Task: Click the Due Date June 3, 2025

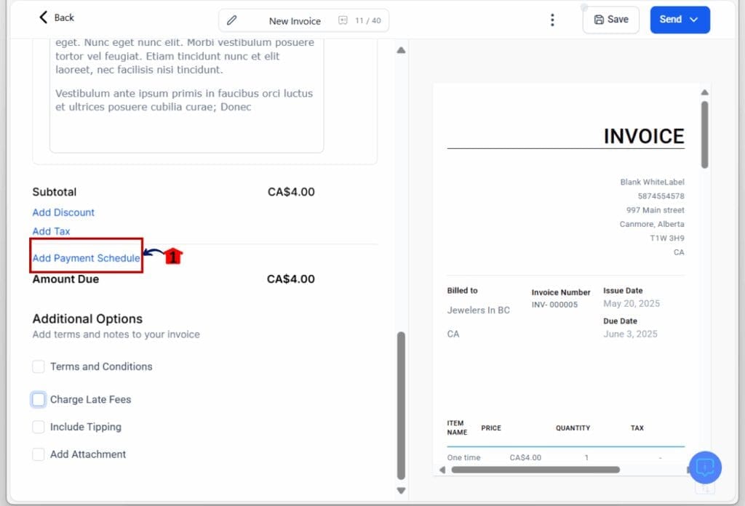Action: click(x=630, y=334)
